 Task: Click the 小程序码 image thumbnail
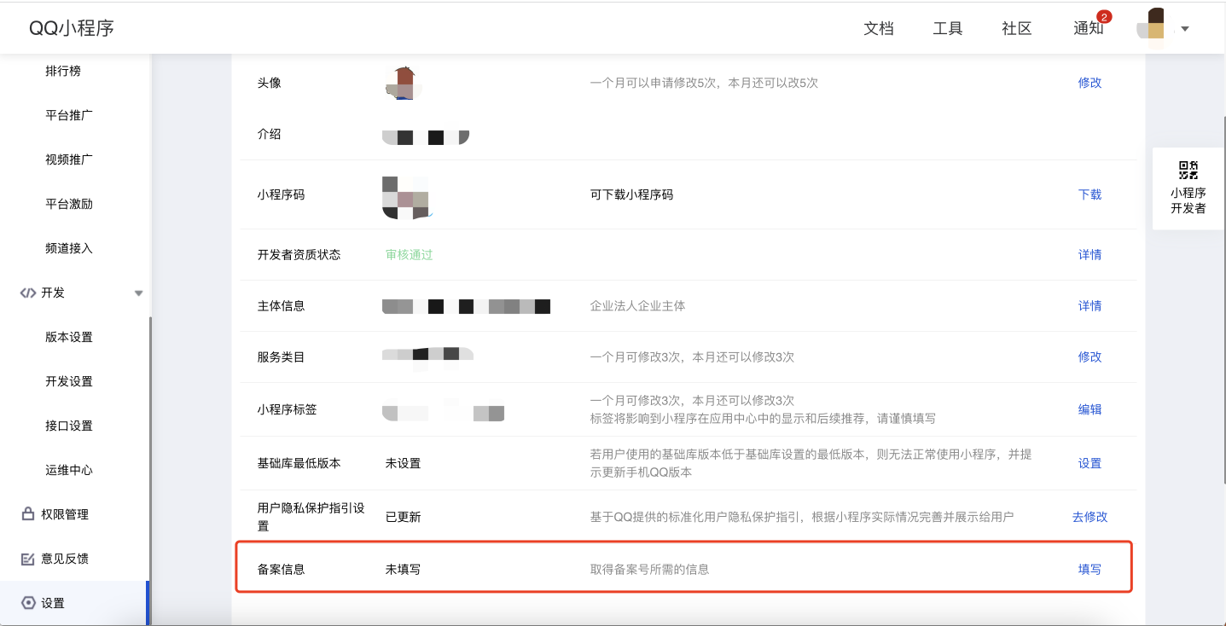pyautogui.click(x=405, y=197)
